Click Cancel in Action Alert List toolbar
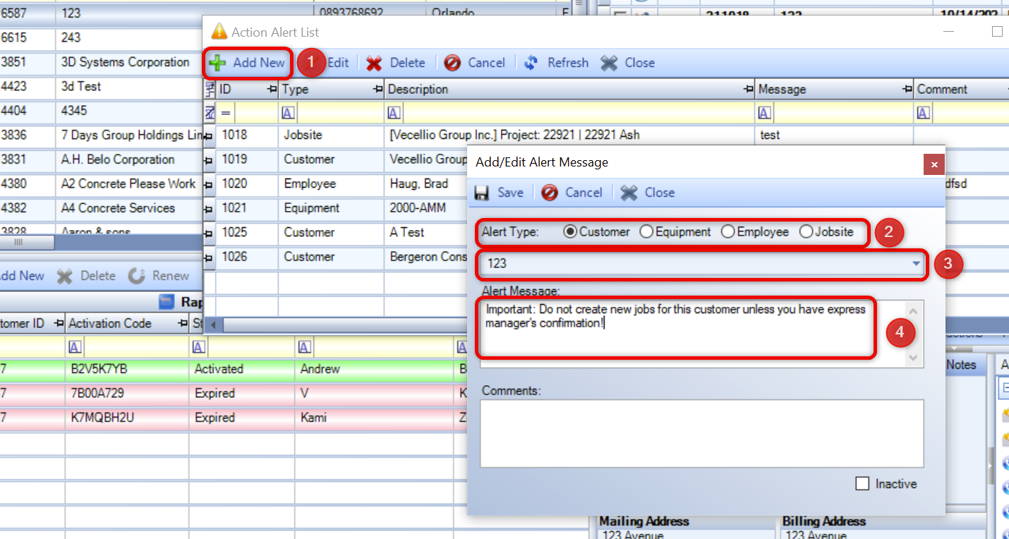Viewport: 1009px width, 539px height. point(475,63)
